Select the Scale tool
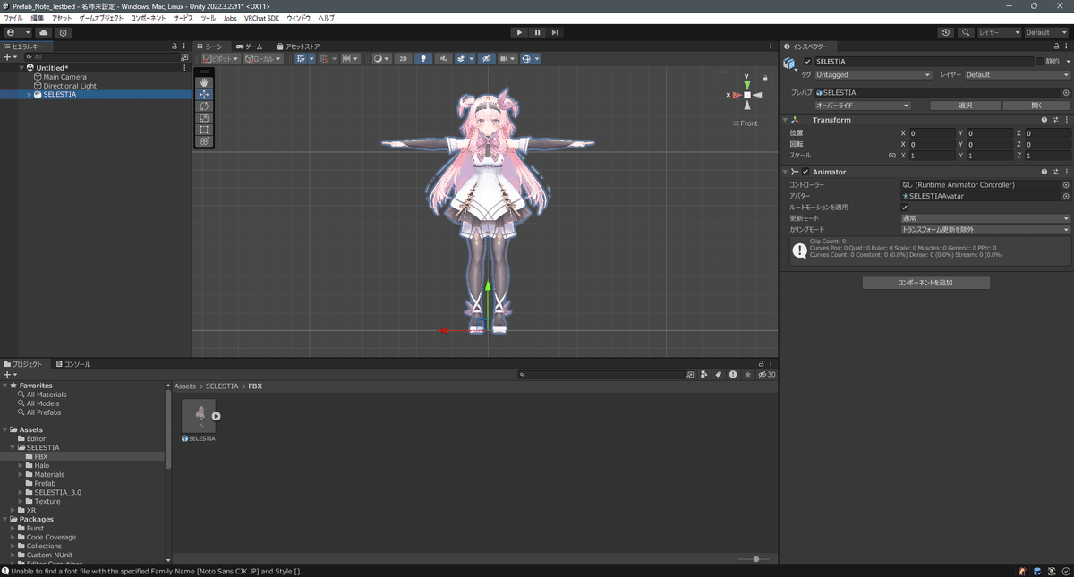The height and width of the screenshot is (577, 1074). 204,117
